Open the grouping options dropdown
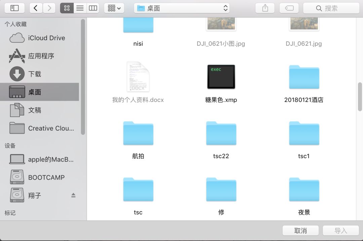Viewport: 363px width, 241px height. tap(114, 8)
